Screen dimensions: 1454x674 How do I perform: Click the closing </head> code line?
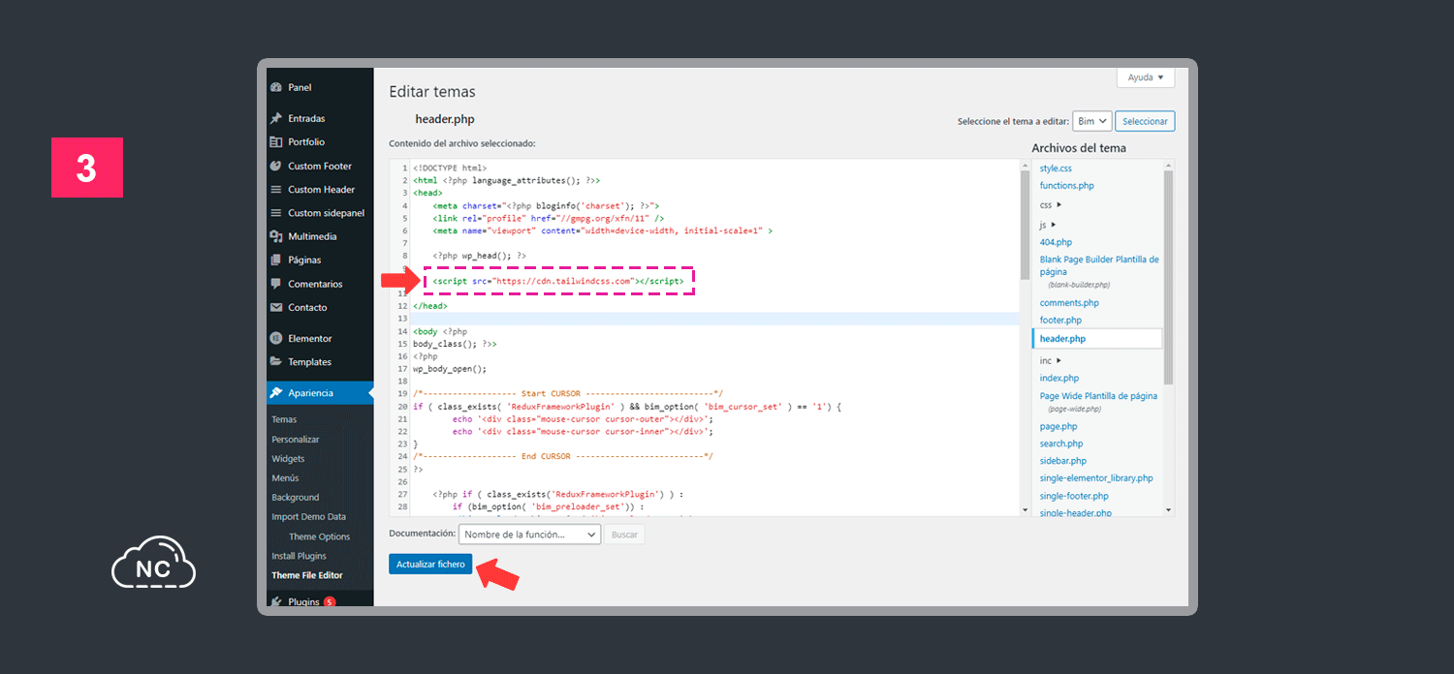430,306
